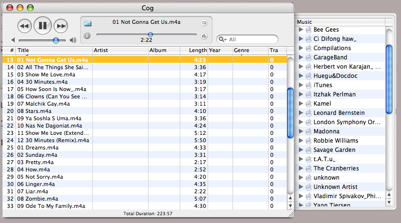The height and width of the screenshot is (223, 401).
Task: Expand the Herbert von Karajan folder
Action: [301, 67]
